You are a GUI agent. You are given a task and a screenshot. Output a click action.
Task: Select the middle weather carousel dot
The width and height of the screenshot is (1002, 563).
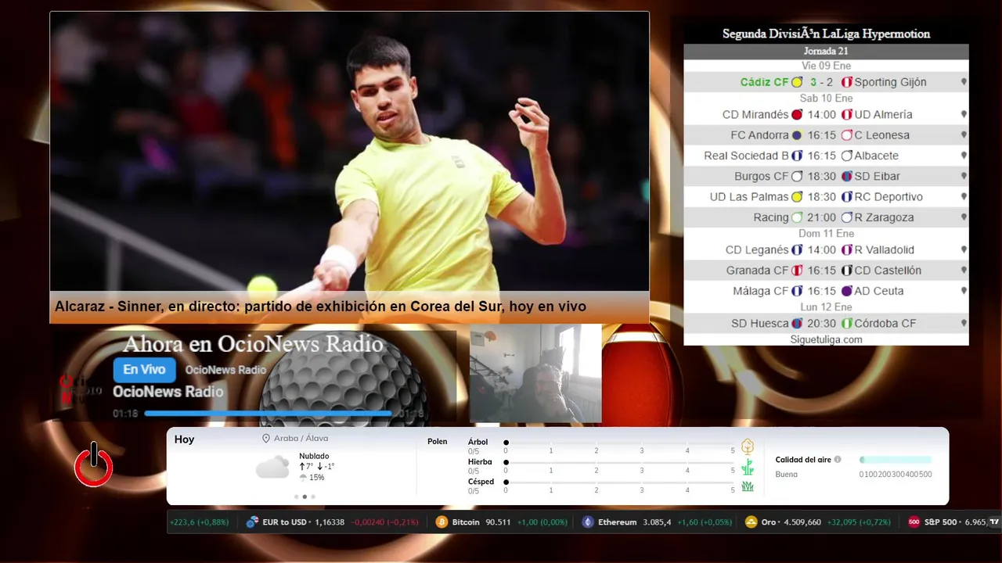305,497
